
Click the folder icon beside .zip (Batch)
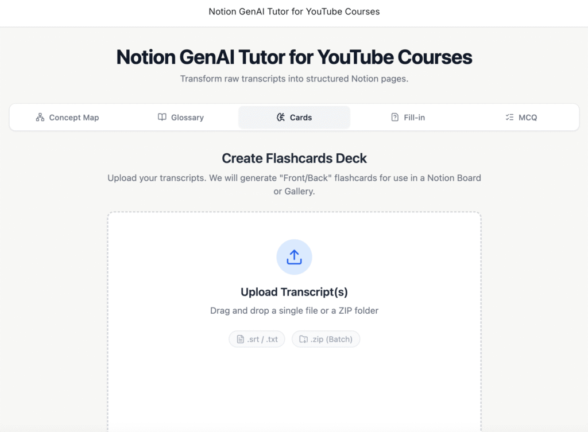point(303,339)
